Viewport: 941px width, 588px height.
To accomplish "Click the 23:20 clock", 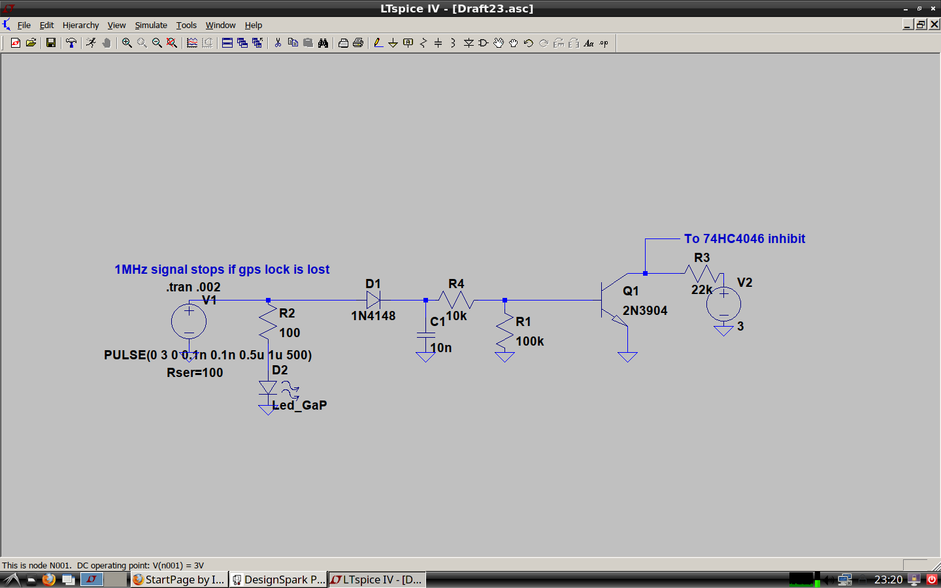I will pos(889,580).
